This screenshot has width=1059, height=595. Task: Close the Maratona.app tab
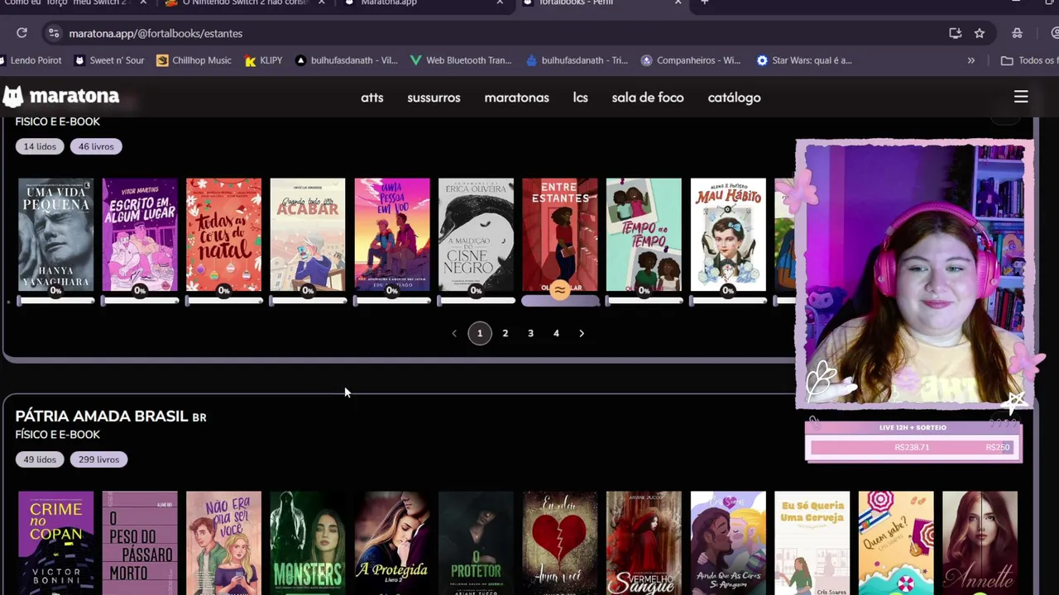500,2
